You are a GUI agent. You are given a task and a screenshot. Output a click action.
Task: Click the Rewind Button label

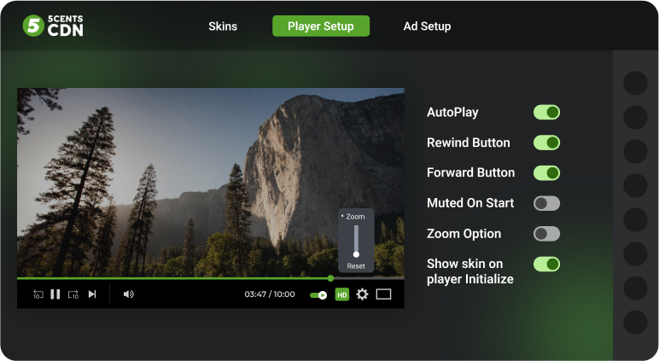pyautogui.click(x=468, y=143)
